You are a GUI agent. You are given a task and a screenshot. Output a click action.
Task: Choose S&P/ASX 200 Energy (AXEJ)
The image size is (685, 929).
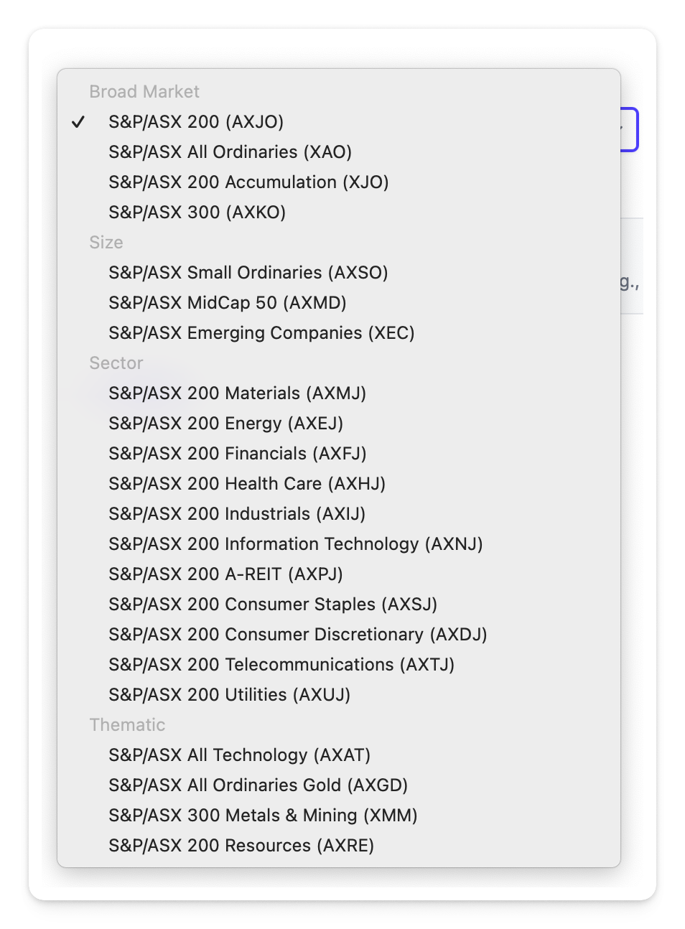pyautogui.click(x=225, y=424)
